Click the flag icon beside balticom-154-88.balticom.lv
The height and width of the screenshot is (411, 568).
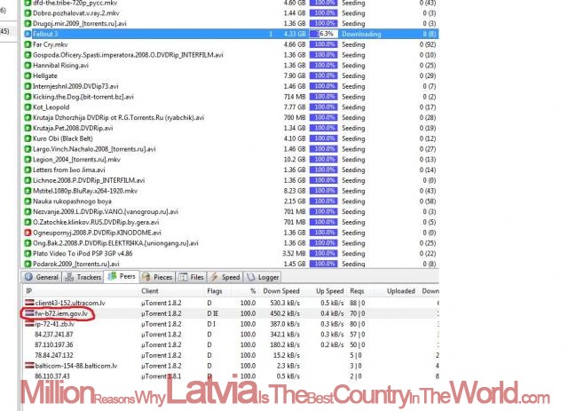[28, 365]
